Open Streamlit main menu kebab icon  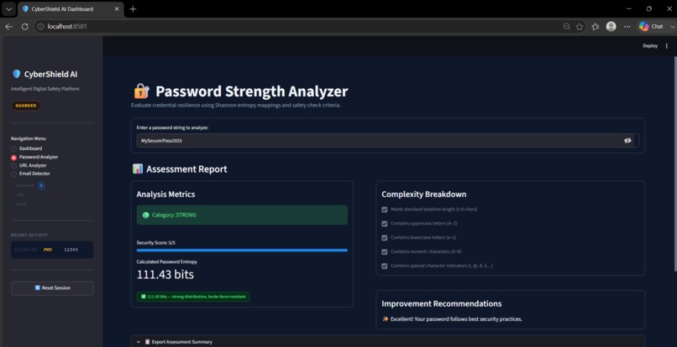[x=667, y=46]
